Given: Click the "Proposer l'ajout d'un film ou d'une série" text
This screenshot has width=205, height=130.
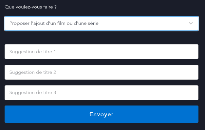Looking at the screenshot, I should click(x=54, y=23).
